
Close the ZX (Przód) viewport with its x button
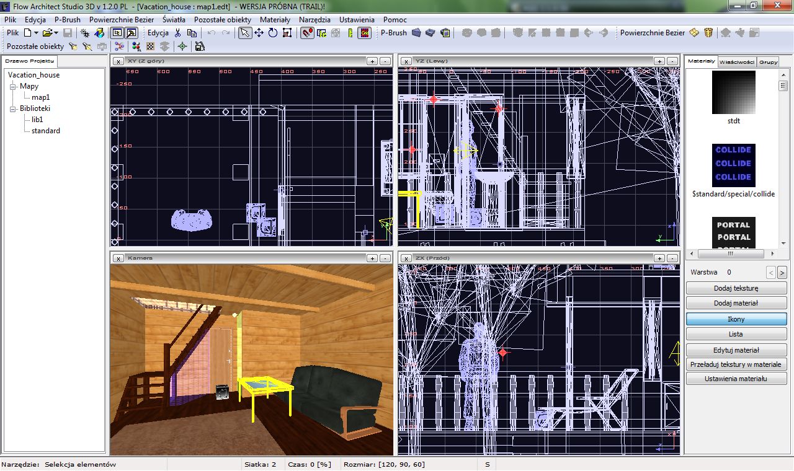[x=406, y=258]
